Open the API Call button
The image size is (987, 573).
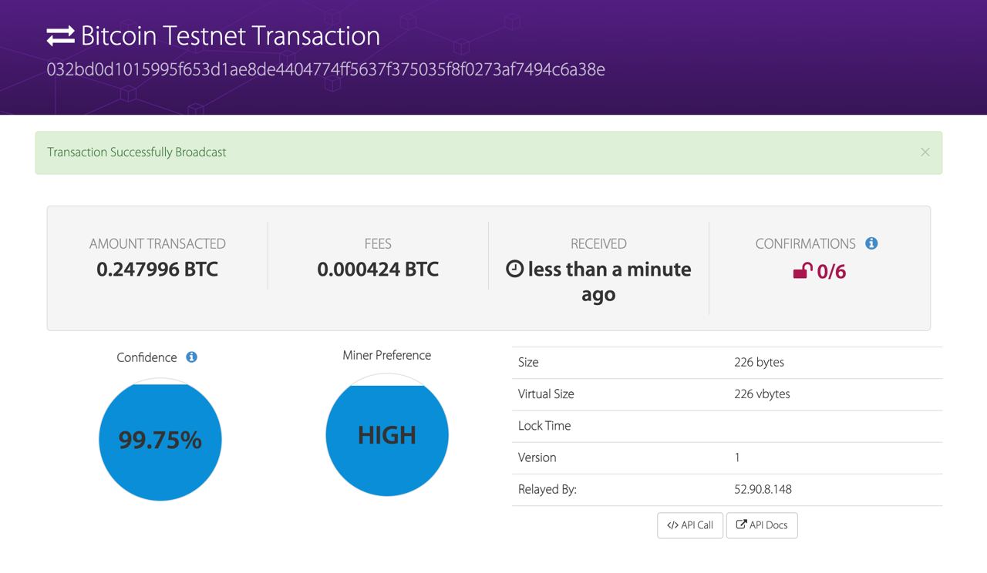point(690,525)
